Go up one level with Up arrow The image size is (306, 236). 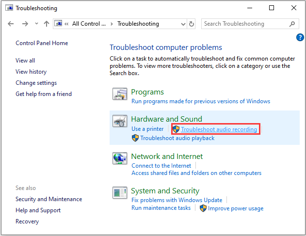47,24
